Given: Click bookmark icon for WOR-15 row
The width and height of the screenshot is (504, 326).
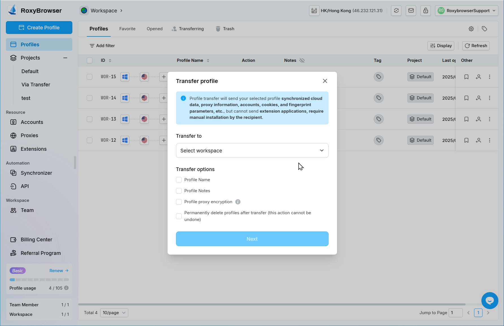Looking at the screenshot, I should point(466,77).
